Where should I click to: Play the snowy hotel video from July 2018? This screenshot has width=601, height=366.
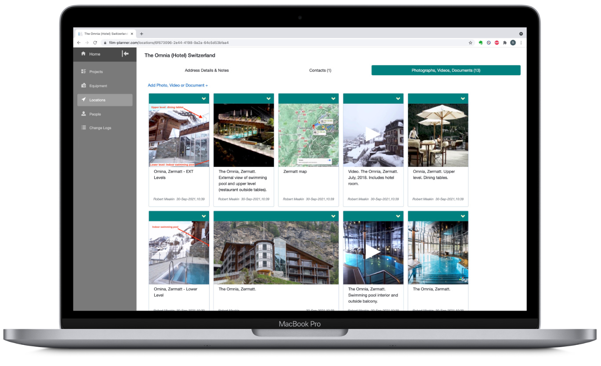tap(373, 135)
